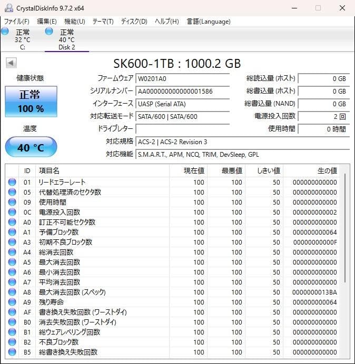Viewport: 355px width, 364px height.
Task: Click the ID column header
Action: 27,171
